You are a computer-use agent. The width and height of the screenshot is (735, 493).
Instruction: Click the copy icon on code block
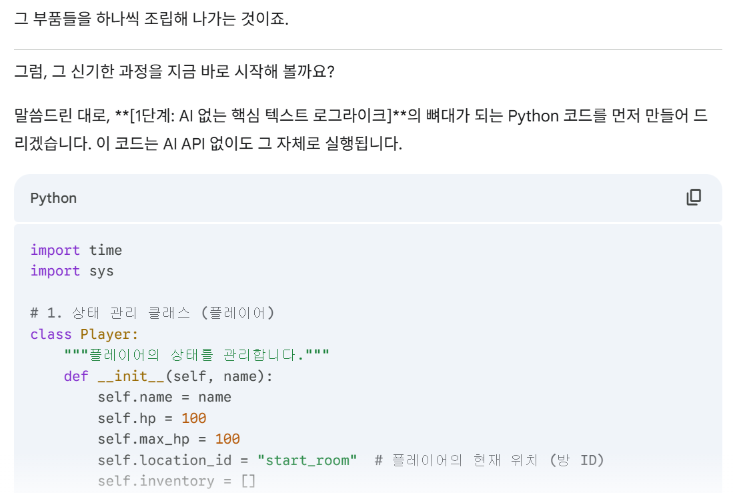(694, 197)
